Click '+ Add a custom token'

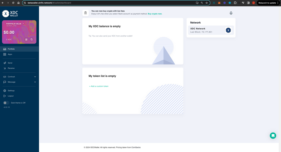pos(99,86)
